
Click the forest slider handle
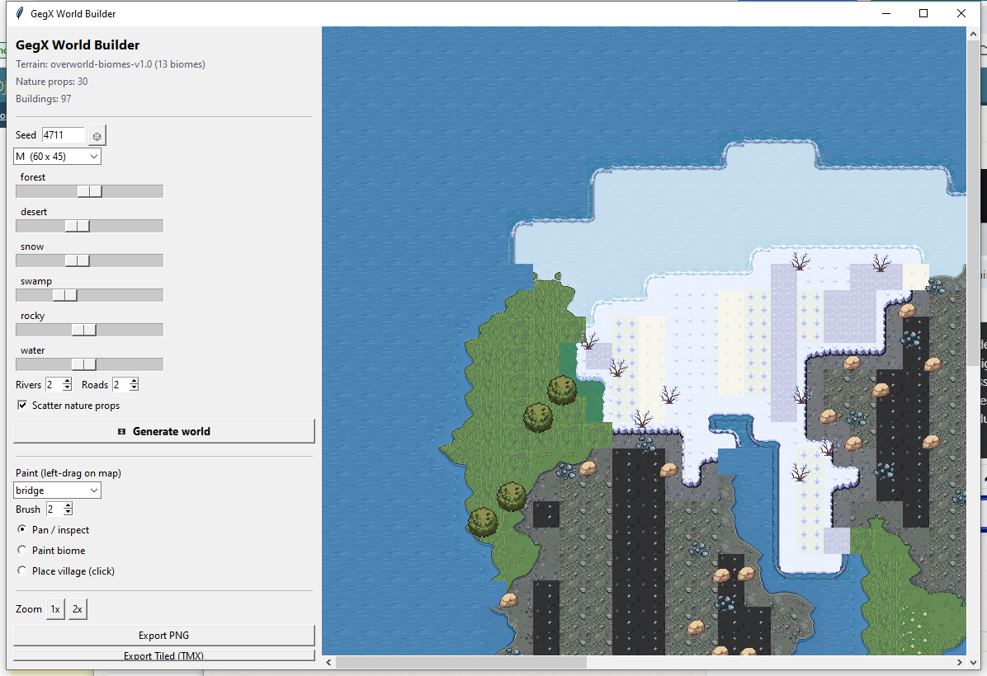(x=89, y=191)
